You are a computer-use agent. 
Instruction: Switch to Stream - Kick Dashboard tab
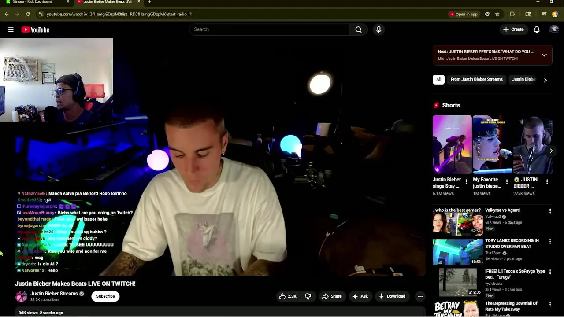(33, 2)
